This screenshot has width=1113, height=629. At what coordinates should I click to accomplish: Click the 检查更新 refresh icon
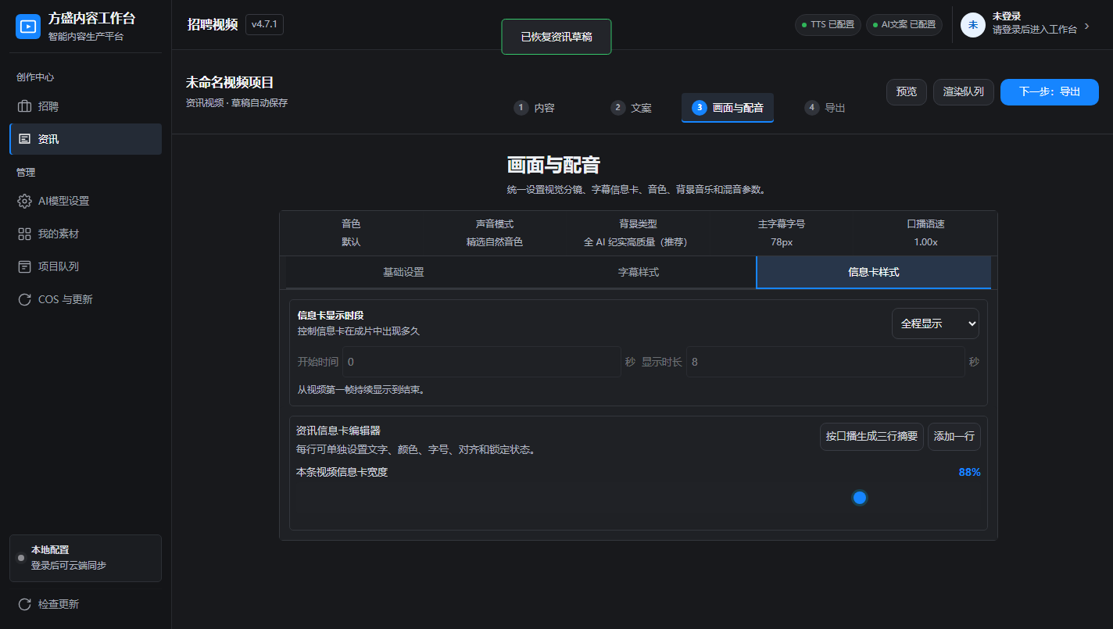pos(24,604)
